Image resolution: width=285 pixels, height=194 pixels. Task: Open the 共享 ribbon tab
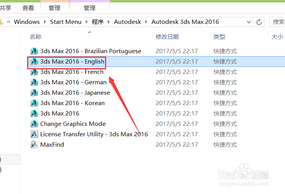point(5,8)
